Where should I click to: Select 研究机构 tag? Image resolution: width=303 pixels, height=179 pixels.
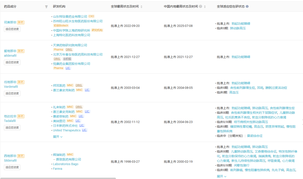click(x=97, y=30)
